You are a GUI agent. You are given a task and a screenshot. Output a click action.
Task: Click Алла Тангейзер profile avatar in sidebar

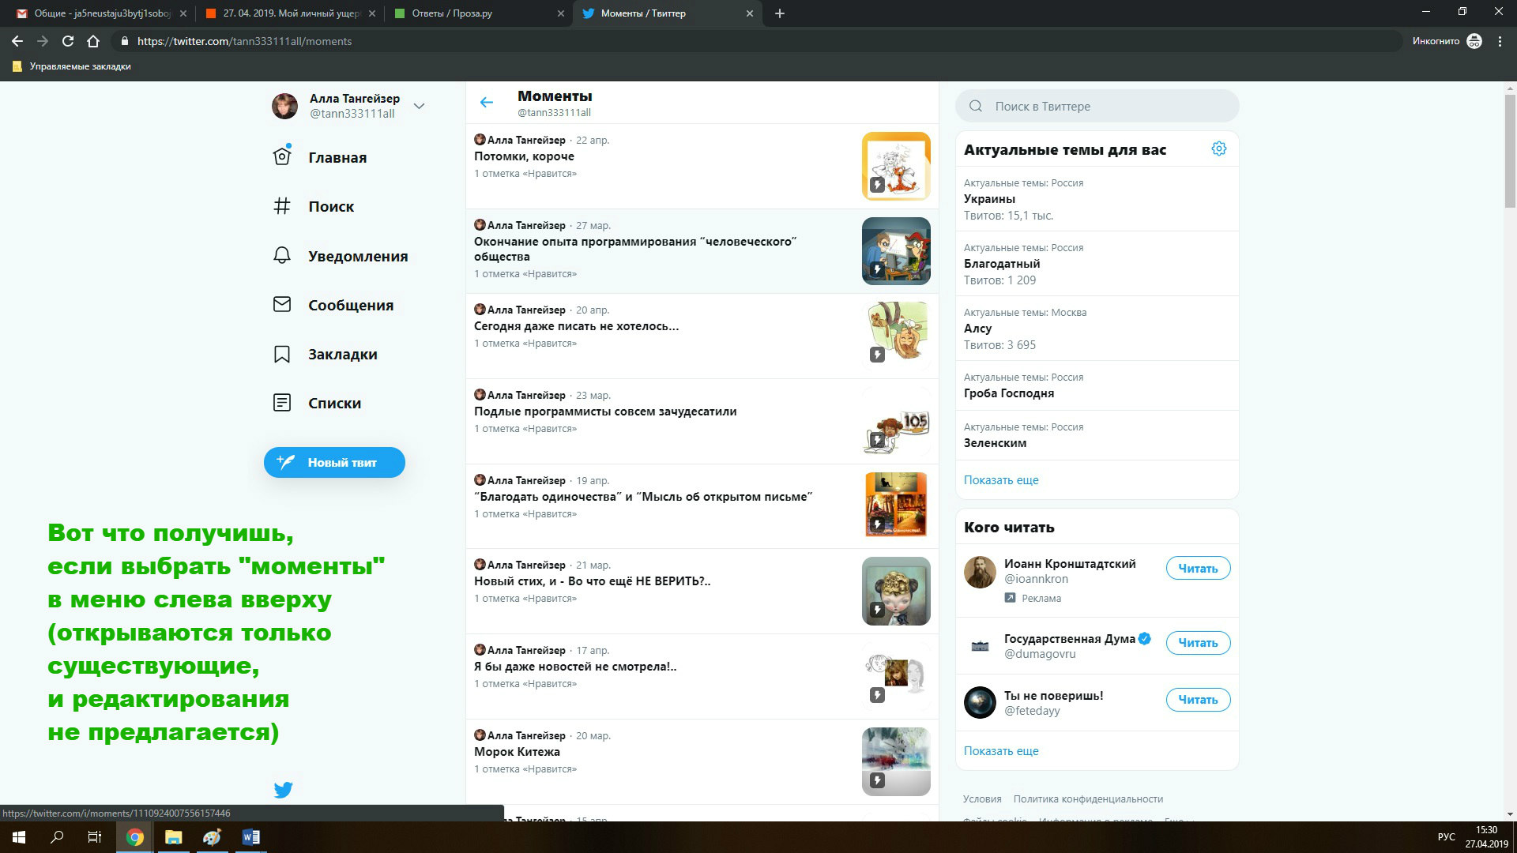click(x=284, y=106)
